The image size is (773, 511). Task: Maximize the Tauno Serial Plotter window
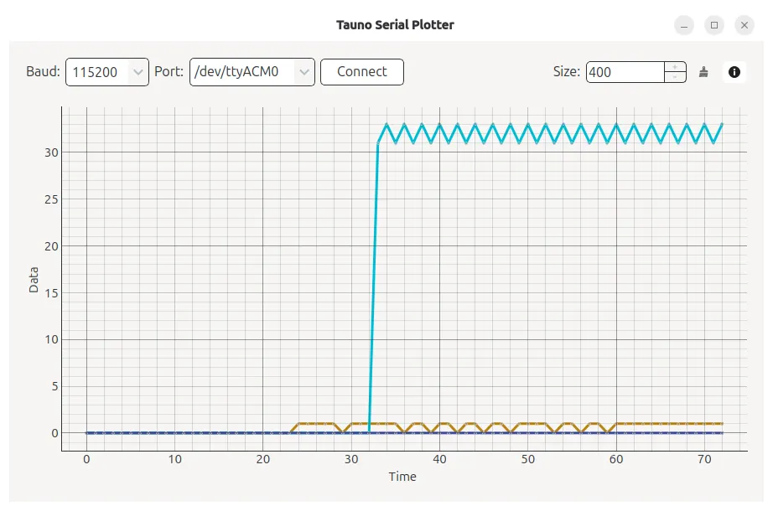pyautogui.click(x=713, y=25)
